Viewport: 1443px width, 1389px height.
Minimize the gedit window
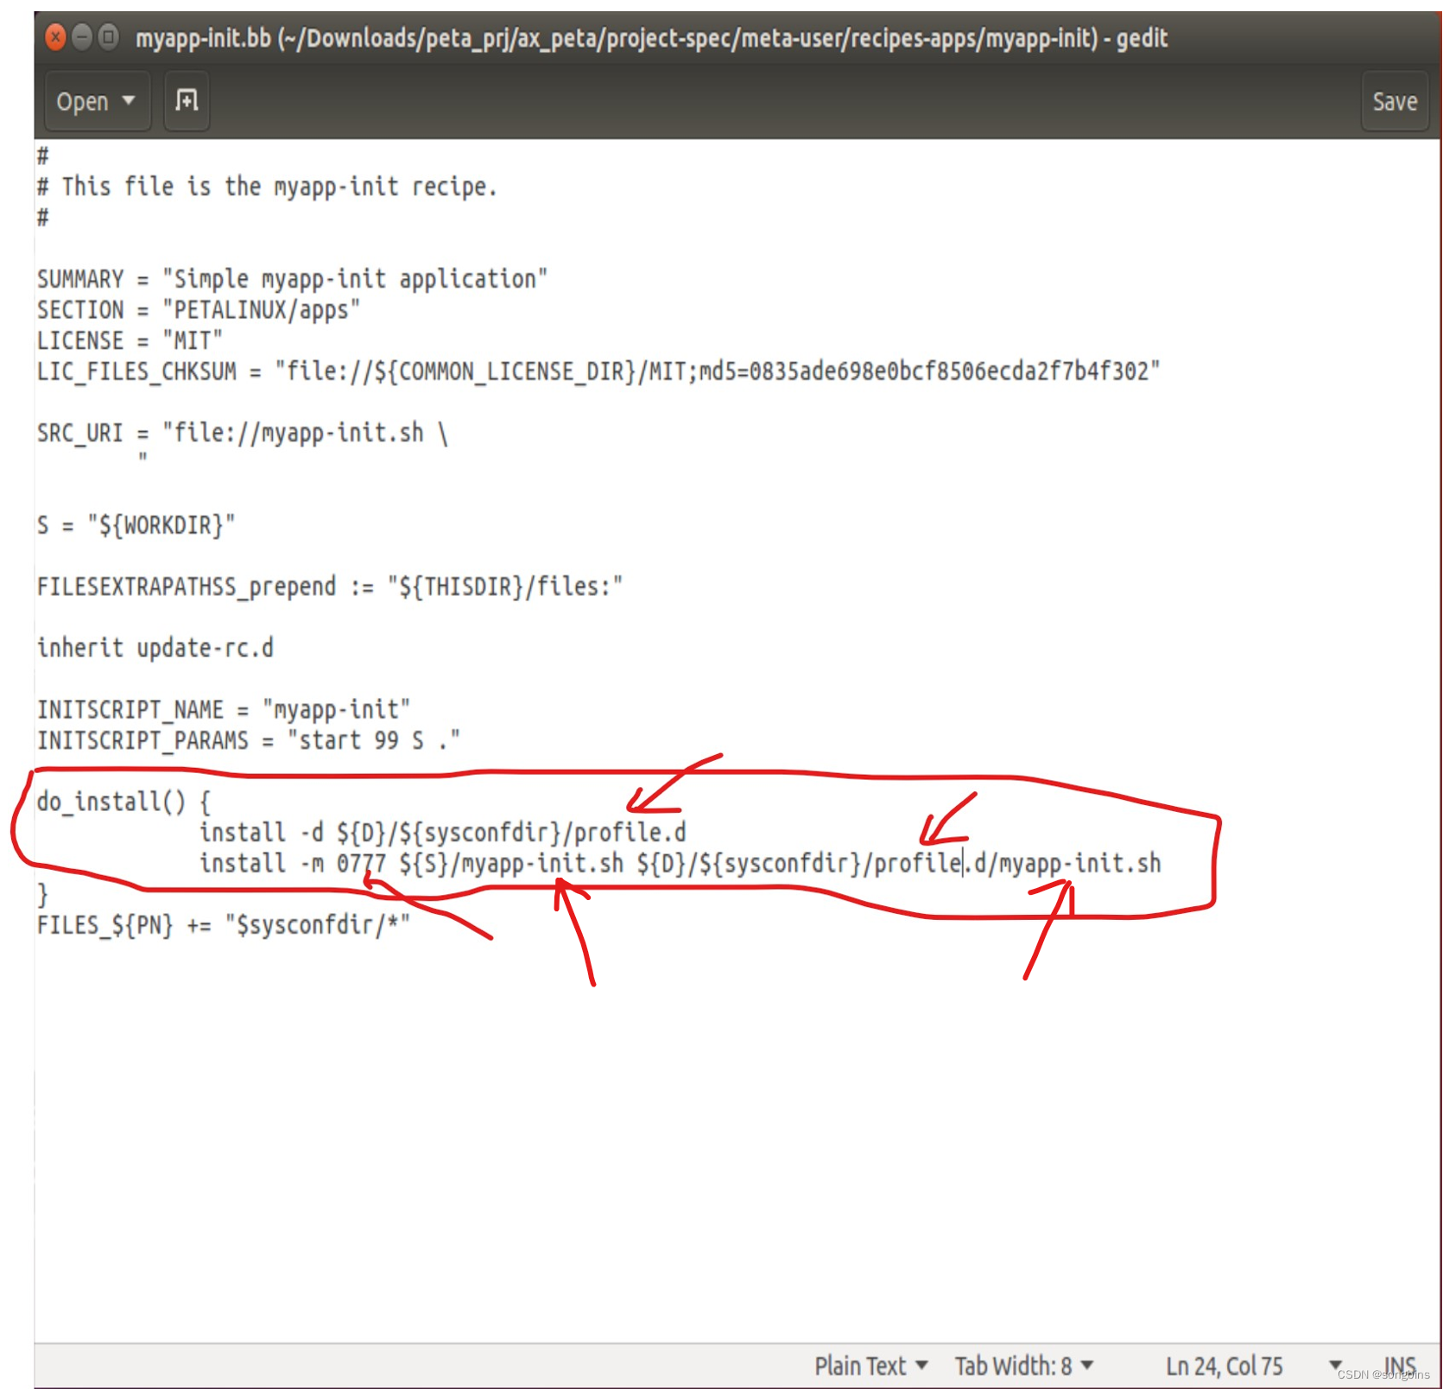pyautogui.click(x=82, y=37)
